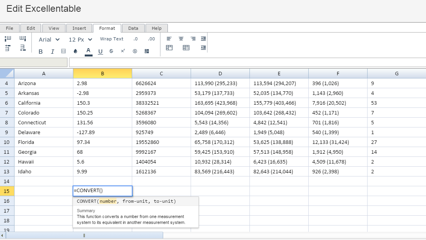Image resolution: width=426 pixels, height=240 pixels.
Task: Switch to the Data tab
Action: tap(133, 28)
